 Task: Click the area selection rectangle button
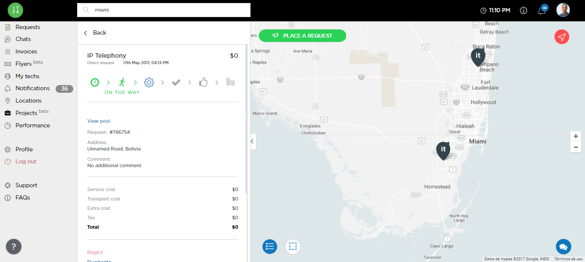tap(293, 246)
